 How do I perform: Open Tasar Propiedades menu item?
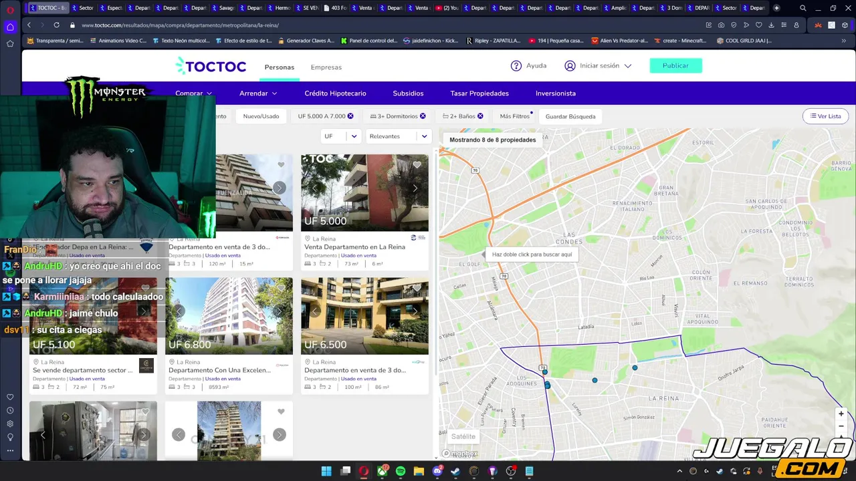[x=479, y=94]
